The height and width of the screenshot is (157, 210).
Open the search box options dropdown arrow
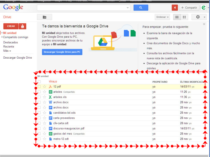point(128,8)
